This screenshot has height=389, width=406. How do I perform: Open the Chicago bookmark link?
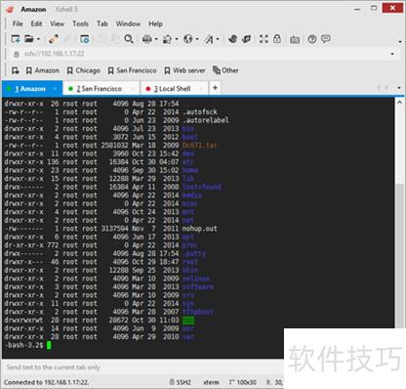pos(83,70)
